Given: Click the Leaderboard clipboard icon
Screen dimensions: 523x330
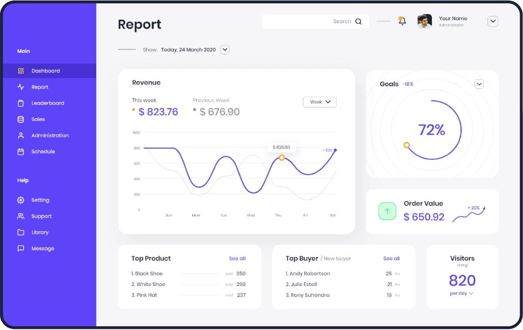Looking at the screenshot, I should 21,103.
